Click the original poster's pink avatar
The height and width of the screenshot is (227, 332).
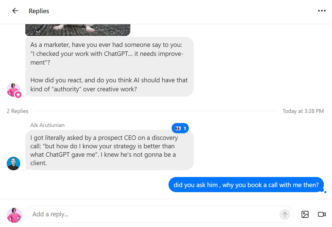[12, 89]
